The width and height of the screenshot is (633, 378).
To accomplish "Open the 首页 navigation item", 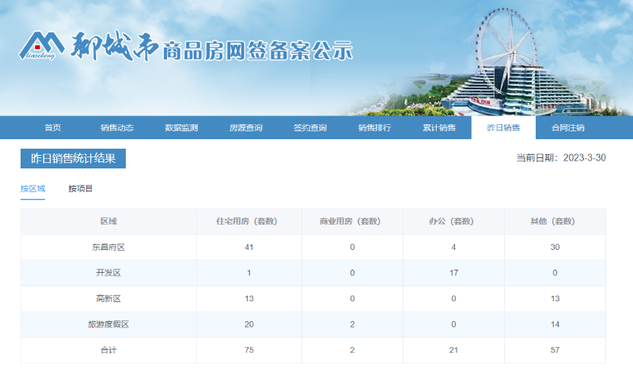I will 52,128.
